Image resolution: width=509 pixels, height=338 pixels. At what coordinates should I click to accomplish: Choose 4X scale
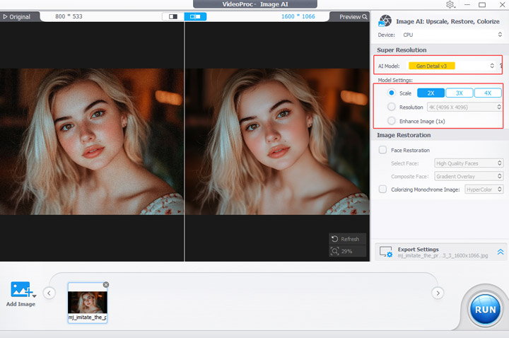pyautogui.click(x=488, y=93)
